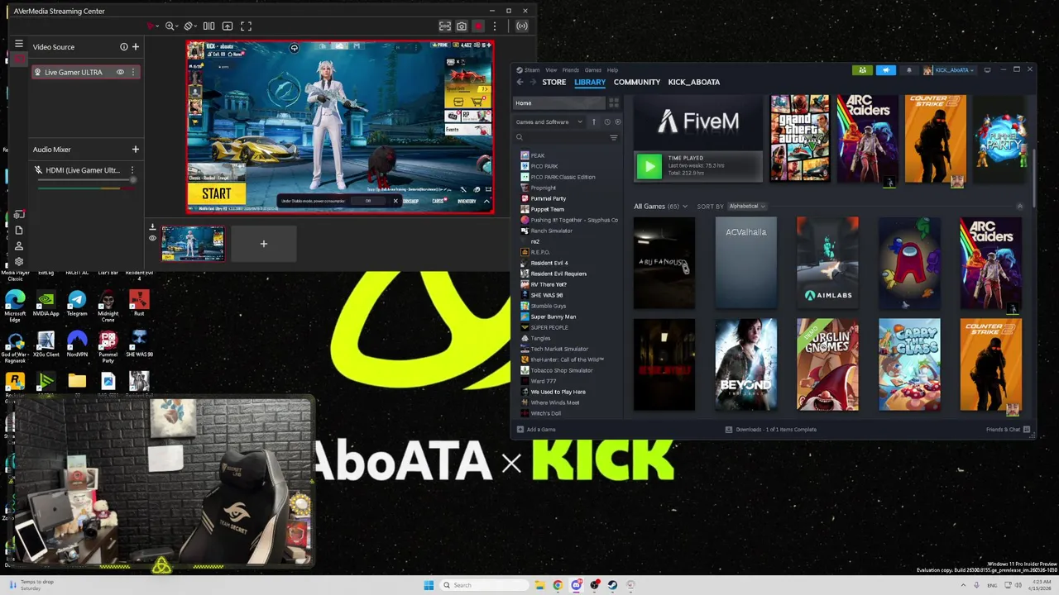The image size is (1059, 595).
Task: Select Stumble Guys in library list
Action: tap(548, 306)
